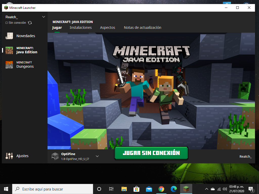Open Microsoft Edge from taskbar

(174, 189)
